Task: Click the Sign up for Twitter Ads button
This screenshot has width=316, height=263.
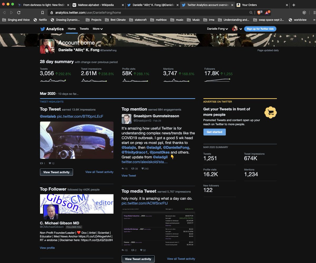Action: [x=260, y=29]
